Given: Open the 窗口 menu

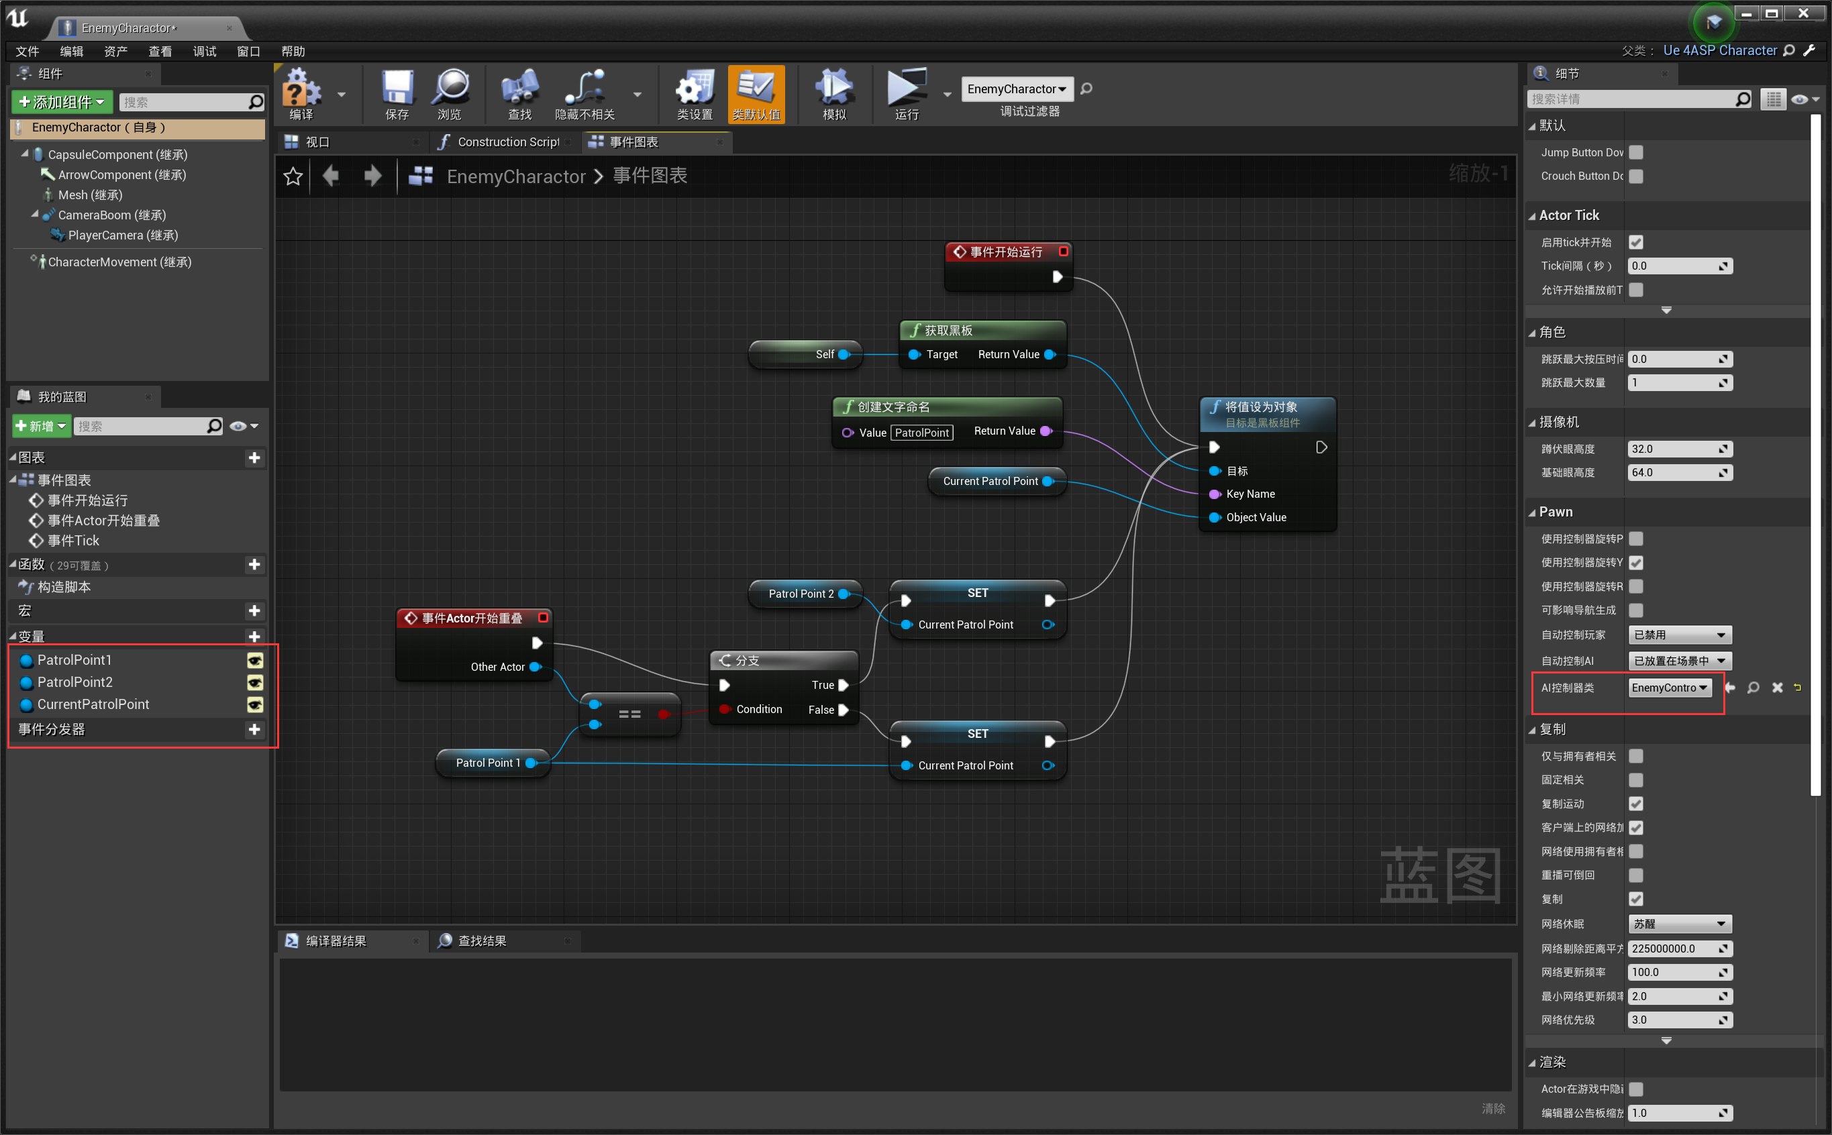Looking at the screenshot, I should 248,51.
